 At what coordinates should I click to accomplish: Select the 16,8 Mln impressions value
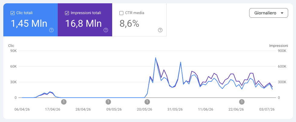(x=83, y=24)
